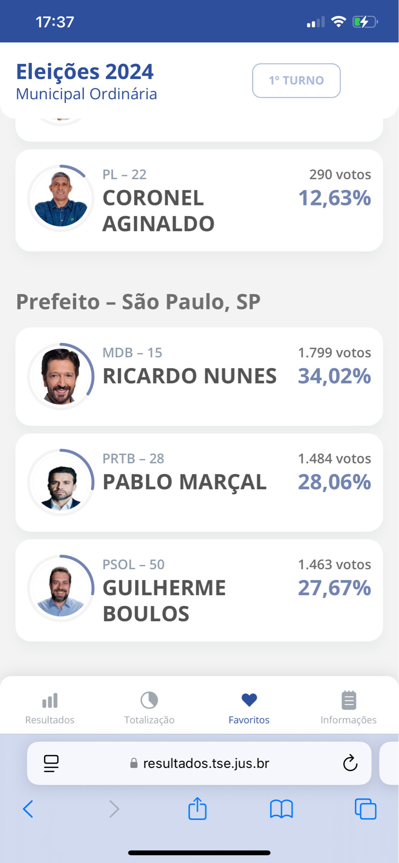Open the Resultados bar chart icon
Viewport: 399px width, 863px height.
click(x=50, y=700)
